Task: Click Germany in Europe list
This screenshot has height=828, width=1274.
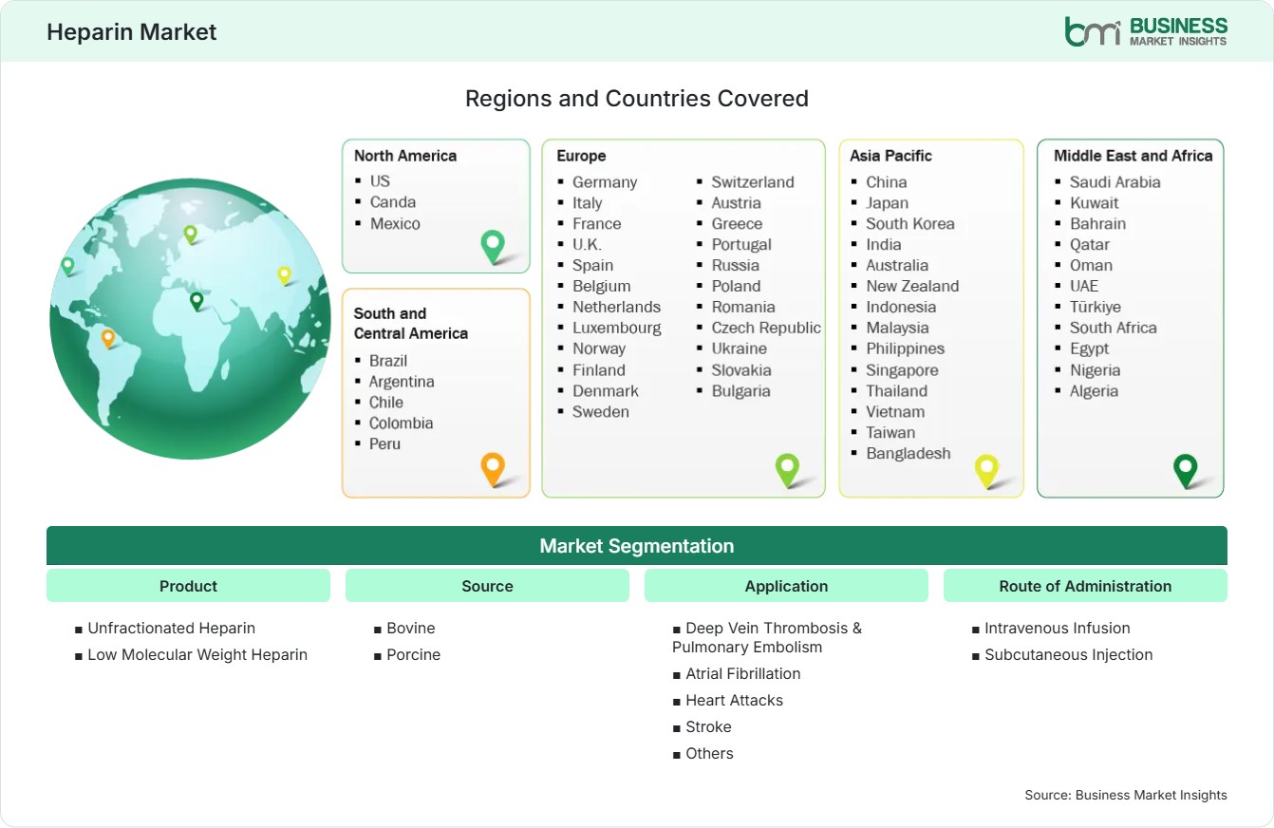Action: pyautogui.click(x=605, y=181)
